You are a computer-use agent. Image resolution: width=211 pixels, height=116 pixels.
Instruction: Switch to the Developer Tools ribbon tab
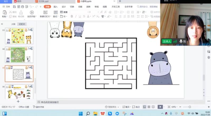point(116,7)
